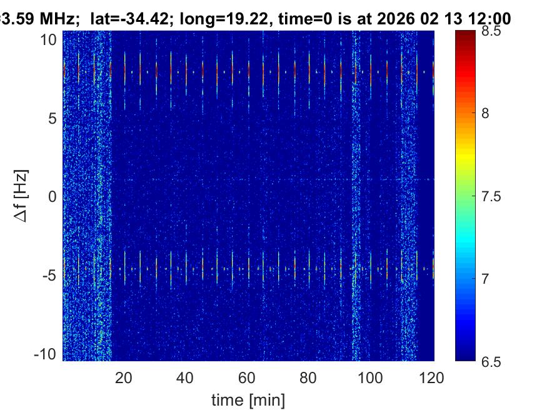Click the dark blue bottom of colorbar
547x410 pixels.
(x=466, y=356)
